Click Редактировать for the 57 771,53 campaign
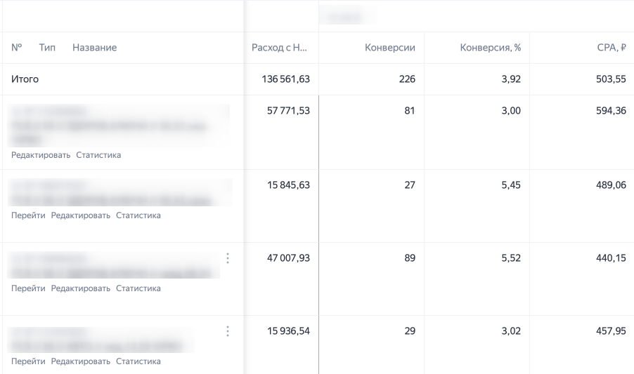This screenshot has height=374, width=634. (x=41, y=155)
